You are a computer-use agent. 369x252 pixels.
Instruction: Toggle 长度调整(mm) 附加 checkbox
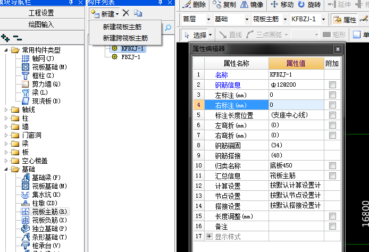coord(332,216)
